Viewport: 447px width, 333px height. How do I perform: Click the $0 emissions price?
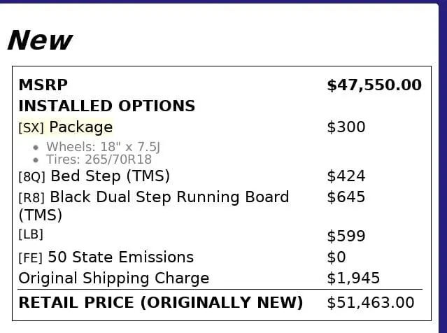coord(336,257)
